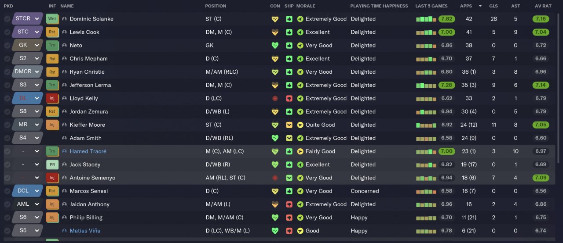Toggle the selection check for Dominic Solanke

tap(7, 19)
